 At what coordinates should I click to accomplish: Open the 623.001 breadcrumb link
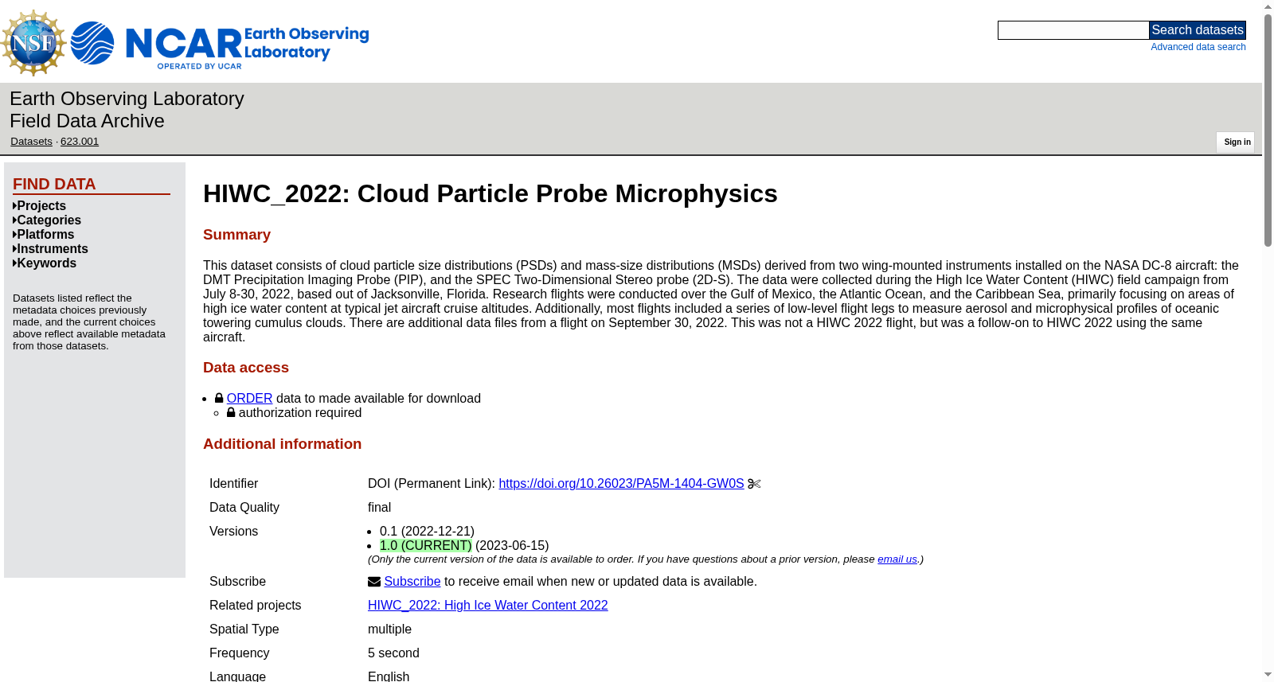[x=80, y=142]
